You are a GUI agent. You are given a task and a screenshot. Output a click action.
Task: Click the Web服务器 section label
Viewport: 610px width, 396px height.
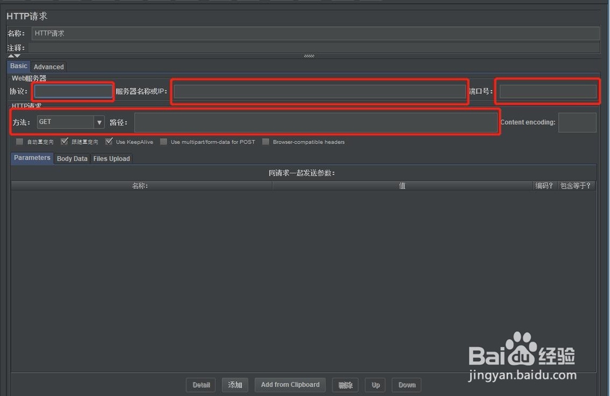click(x=29, y=78)
